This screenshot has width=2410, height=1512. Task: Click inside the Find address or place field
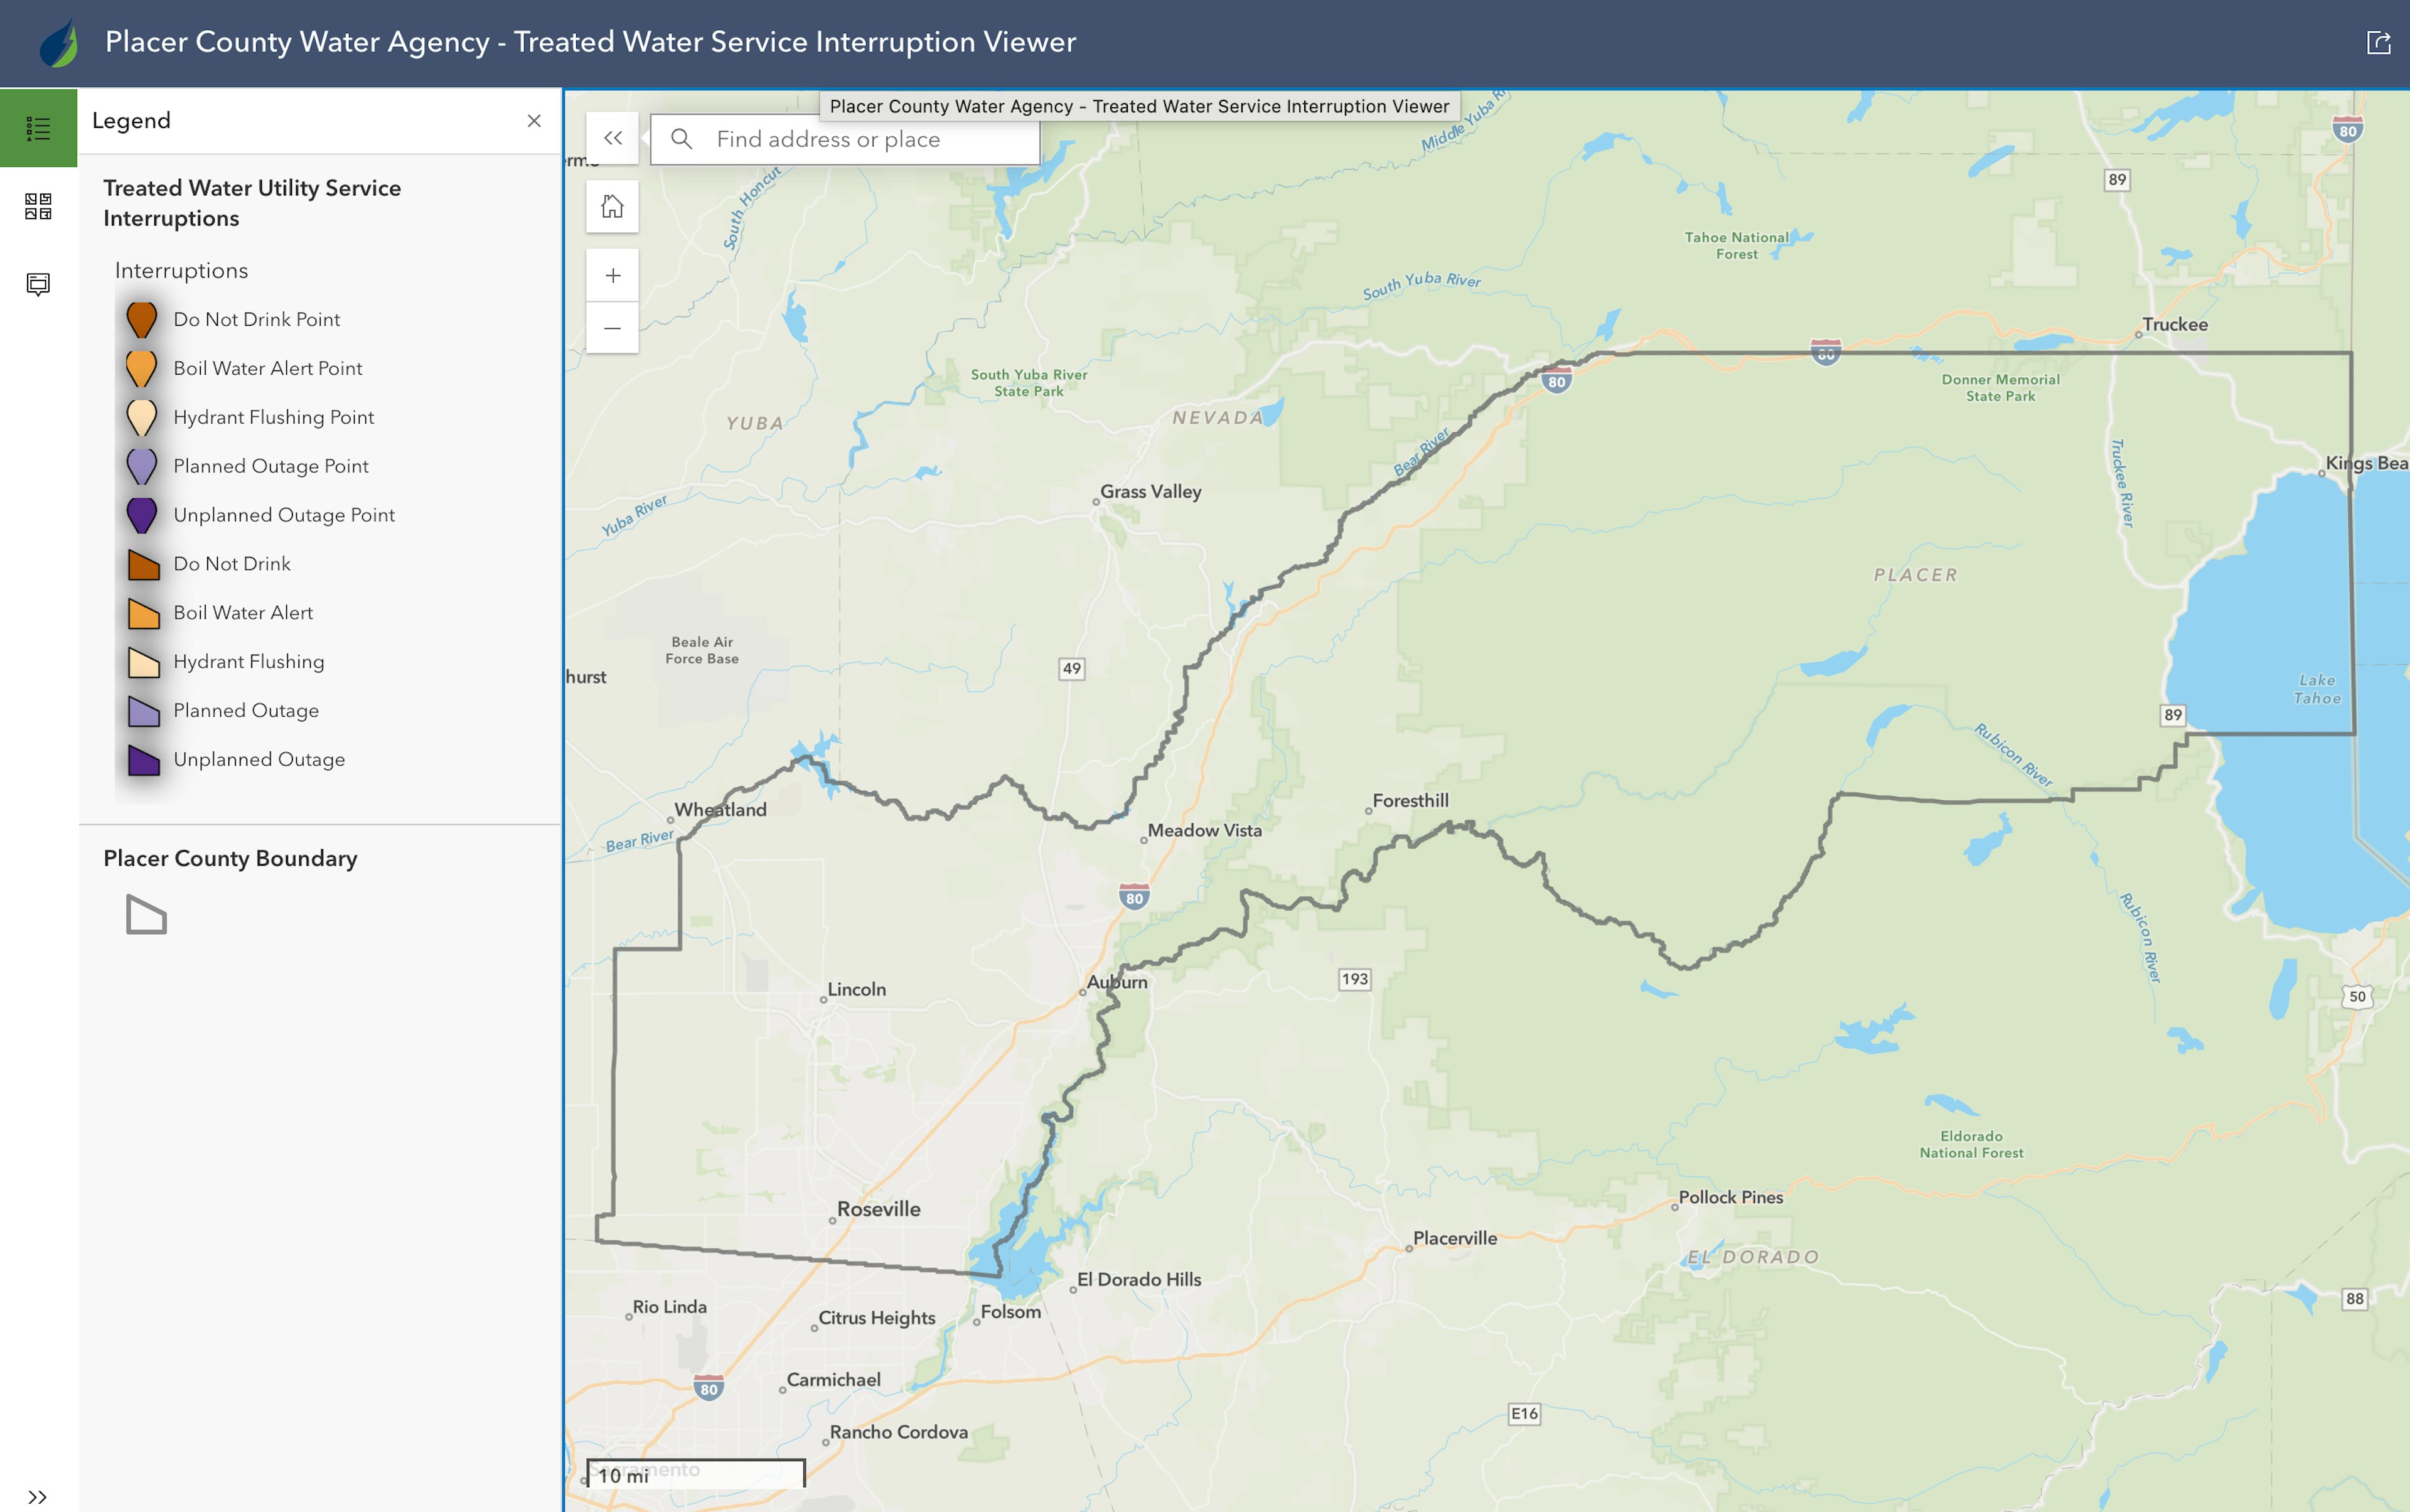click(x=860, y=139)
